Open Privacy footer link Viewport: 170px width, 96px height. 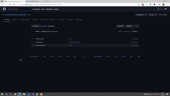[52, 57]
